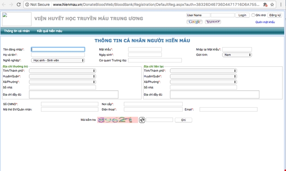Click the Login button

pyautogui.click(x=242, y=15)
